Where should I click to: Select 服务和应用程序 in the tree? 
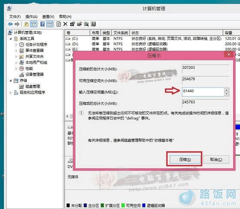tap(33, 92)
